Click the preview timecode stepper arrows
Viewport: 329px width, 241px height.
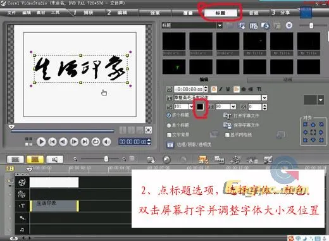tap(149, 142)
